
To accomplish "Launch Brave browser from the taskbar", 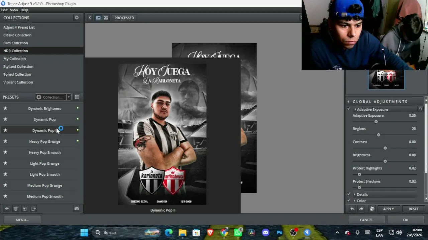I will pos(210,233).
